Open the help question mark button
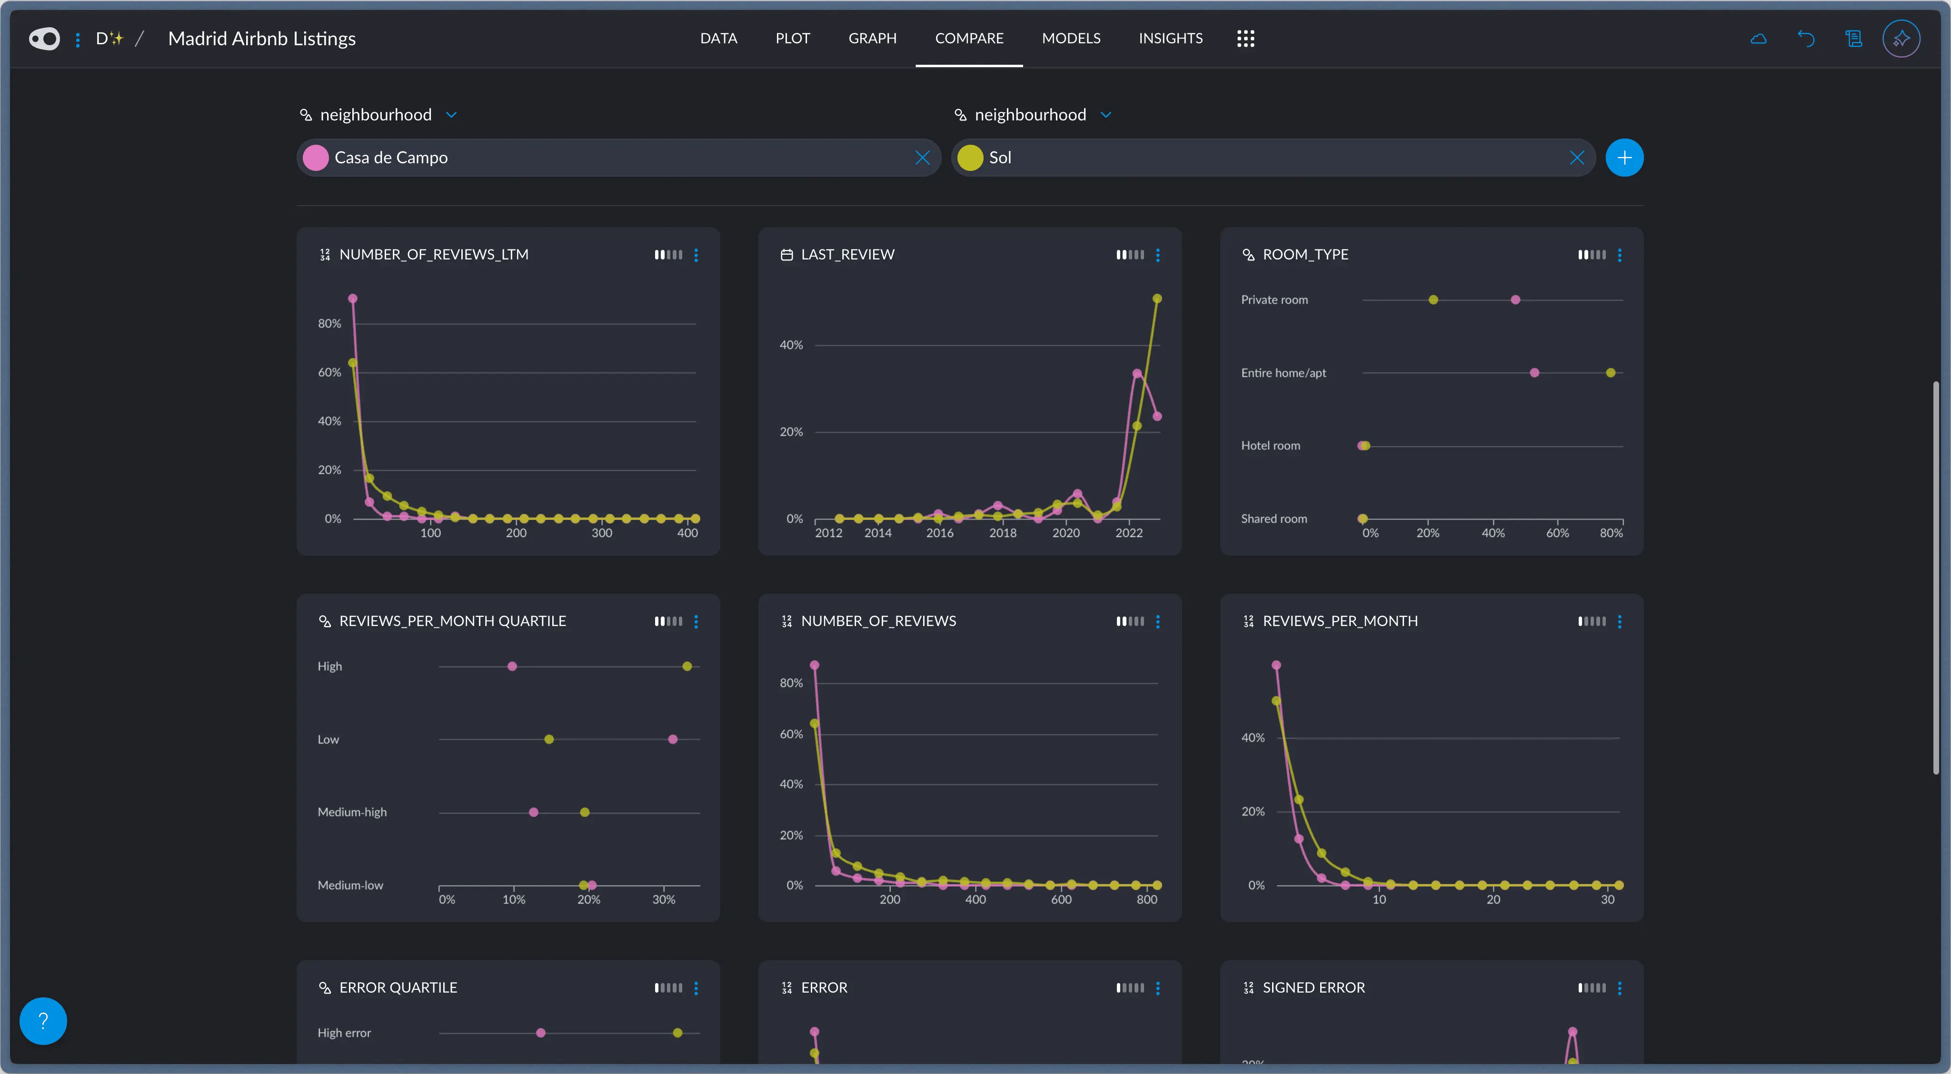The image size is (1951, 1074). [x=43, y=1021]
